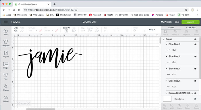
Task: Create a New project in sidebar
Action: point(6,31)
